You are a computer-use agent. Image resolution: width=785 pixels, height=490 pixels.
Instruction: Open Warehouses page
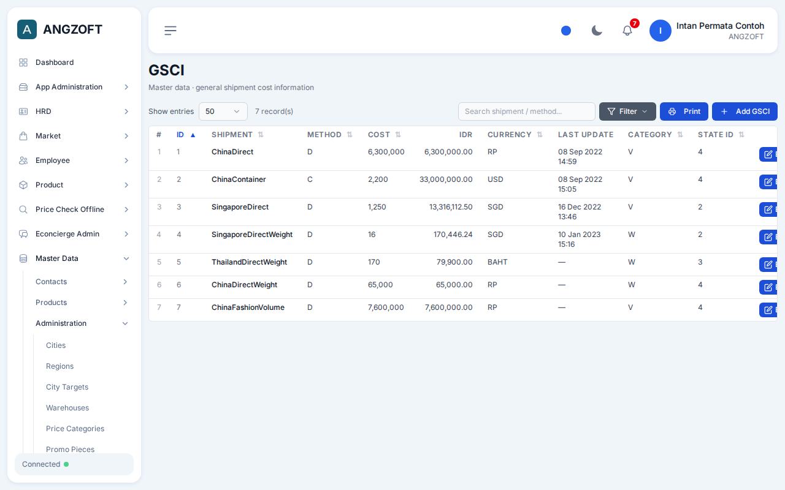click(67, 408)
